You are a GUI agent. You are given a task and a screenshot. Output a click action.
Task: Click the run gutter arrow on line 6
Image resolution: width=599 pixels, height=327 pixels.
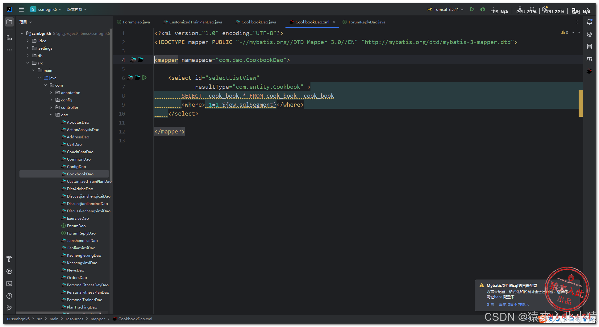[144, 78]
